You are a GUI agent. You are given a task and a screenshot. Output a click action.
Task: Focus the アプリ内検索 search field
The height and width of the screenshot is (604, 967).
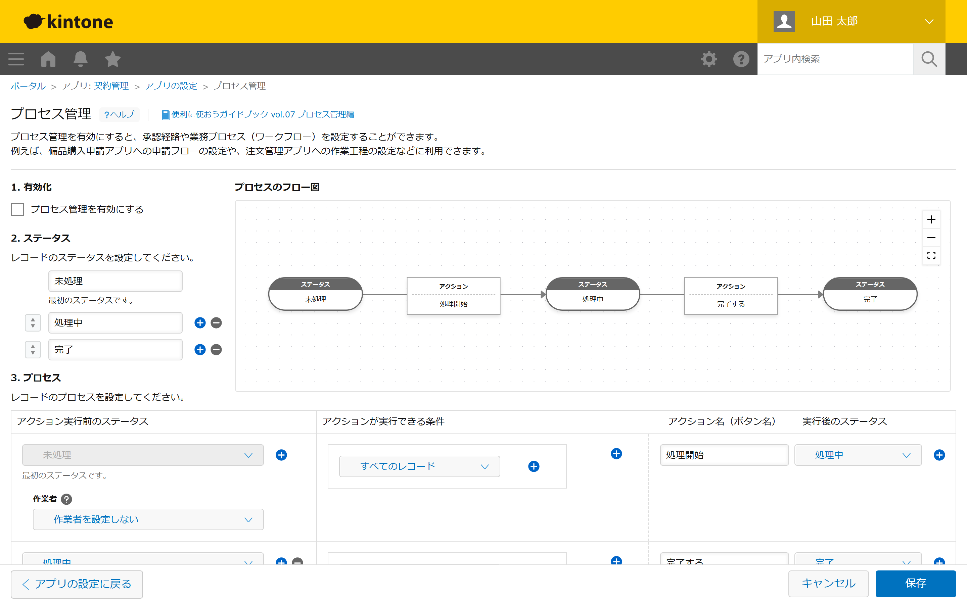click(x=835, y=59)
